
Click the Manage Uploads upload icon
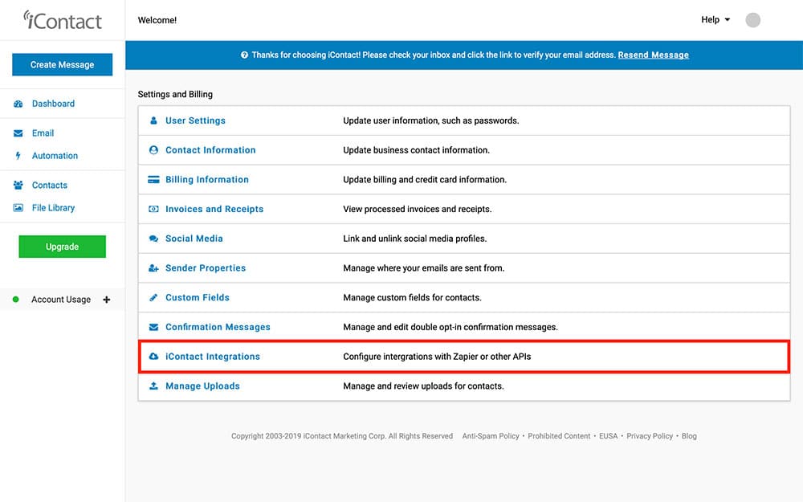click(153, 386)
